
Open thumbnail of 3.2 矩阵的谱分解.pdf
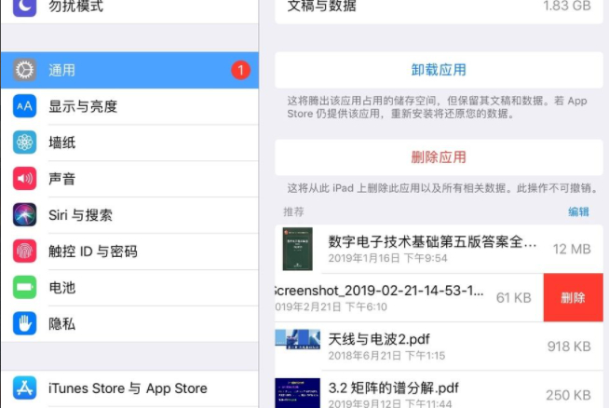(x=297, y=393)
